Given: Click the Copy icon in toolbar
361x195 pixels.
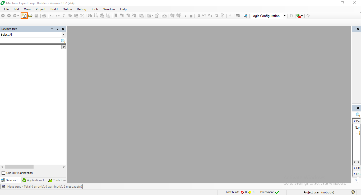Looking at the screenshot, I should point(70,16).
